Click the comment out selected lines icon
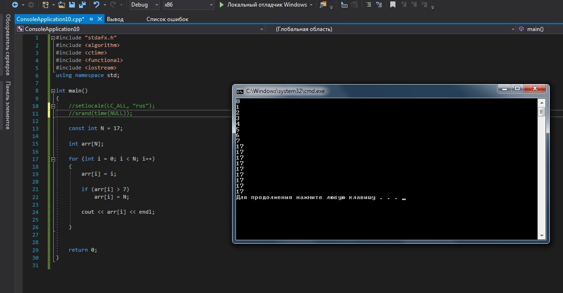Viewport: 563px width, 293px height. click(368, 5)
